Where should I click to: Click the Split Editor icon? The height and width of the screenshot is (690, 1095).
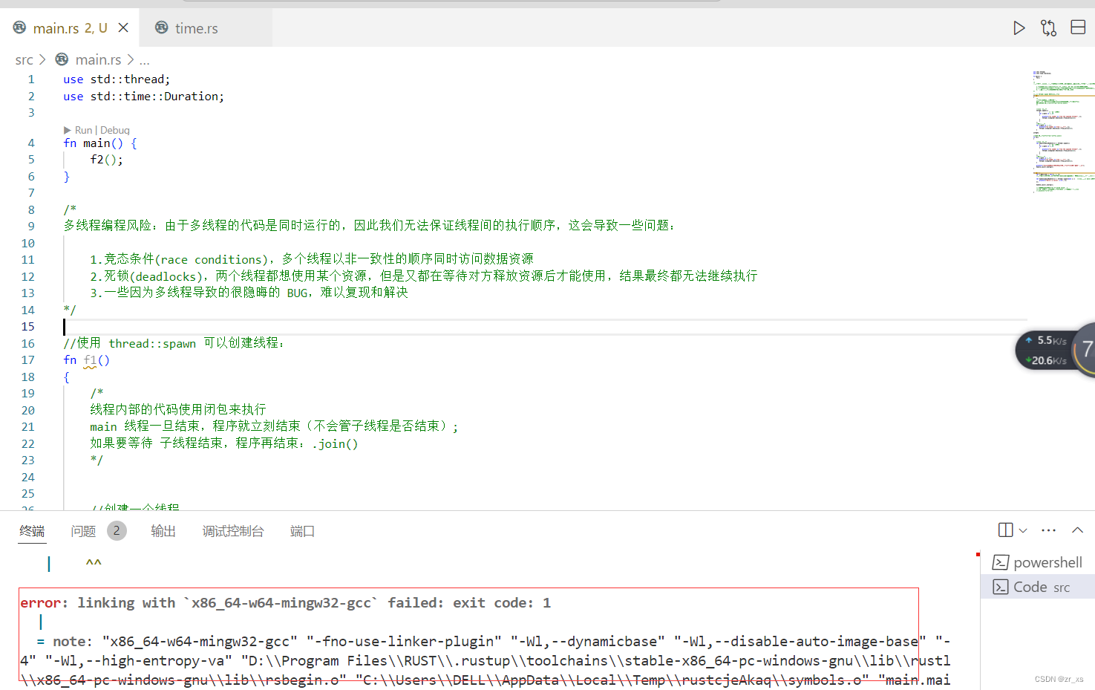pyautogui.click(x=1078, y=27)
